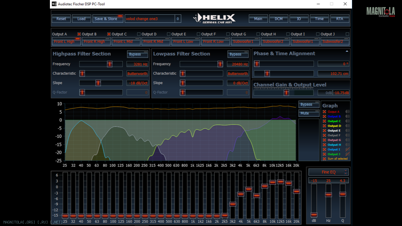Open the RTA tab
Image resolution: width=402 pixels, height=226 pixels.
pyautogui.click(x=340, y=19)
